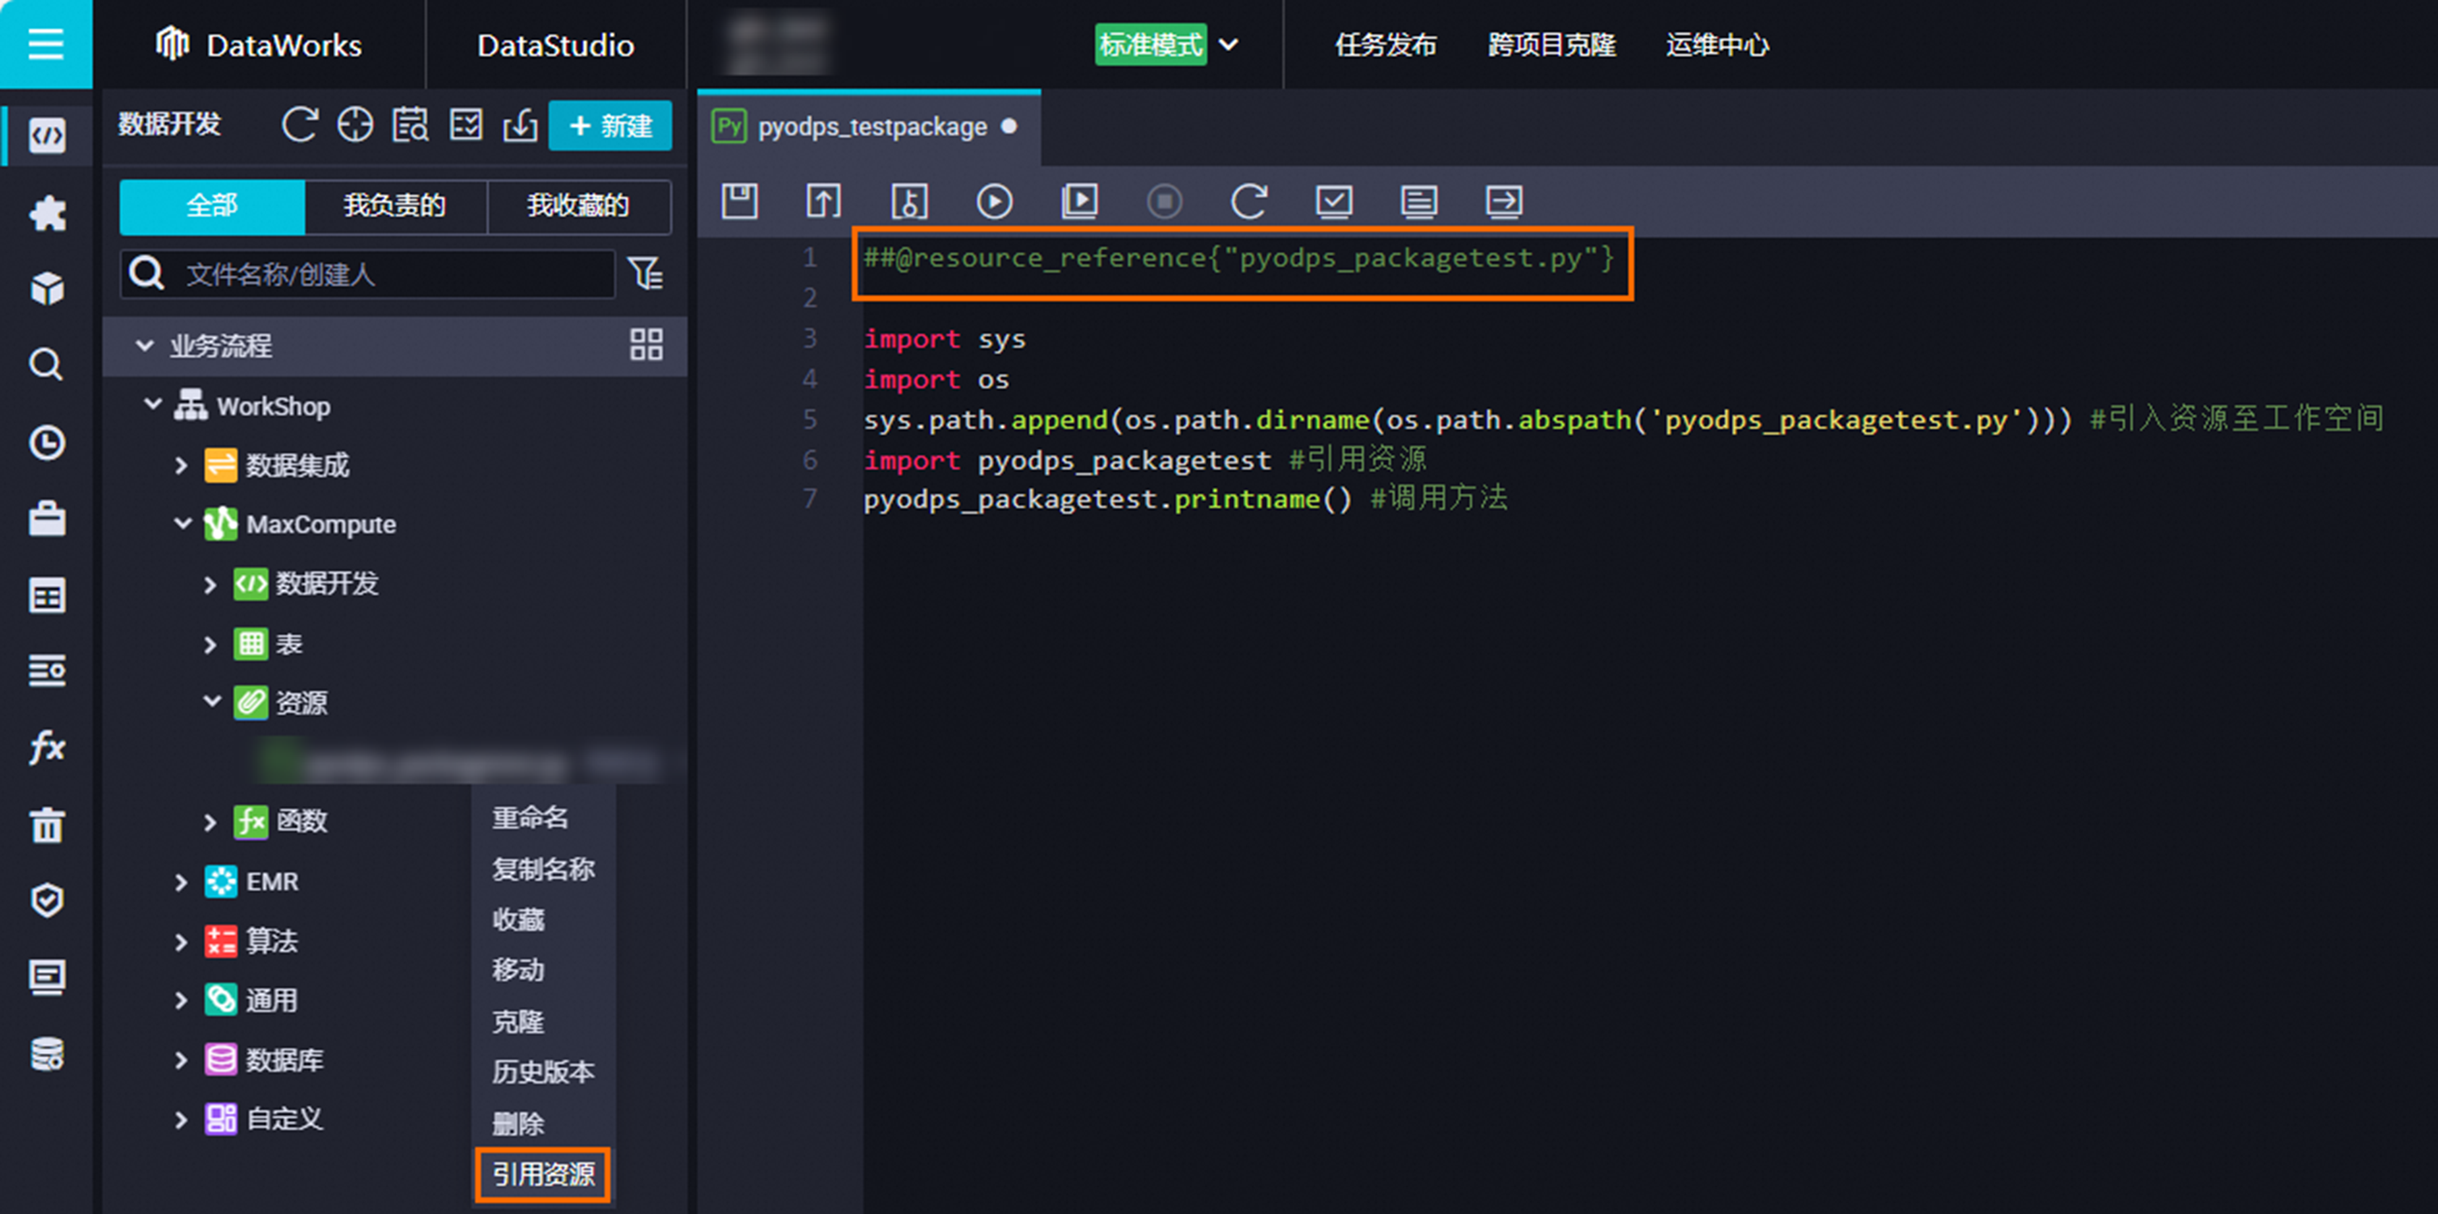
Task: Expand the 数据开发 folder under MaxCompute
Action: pyautogui.click(x=210, y=584)
